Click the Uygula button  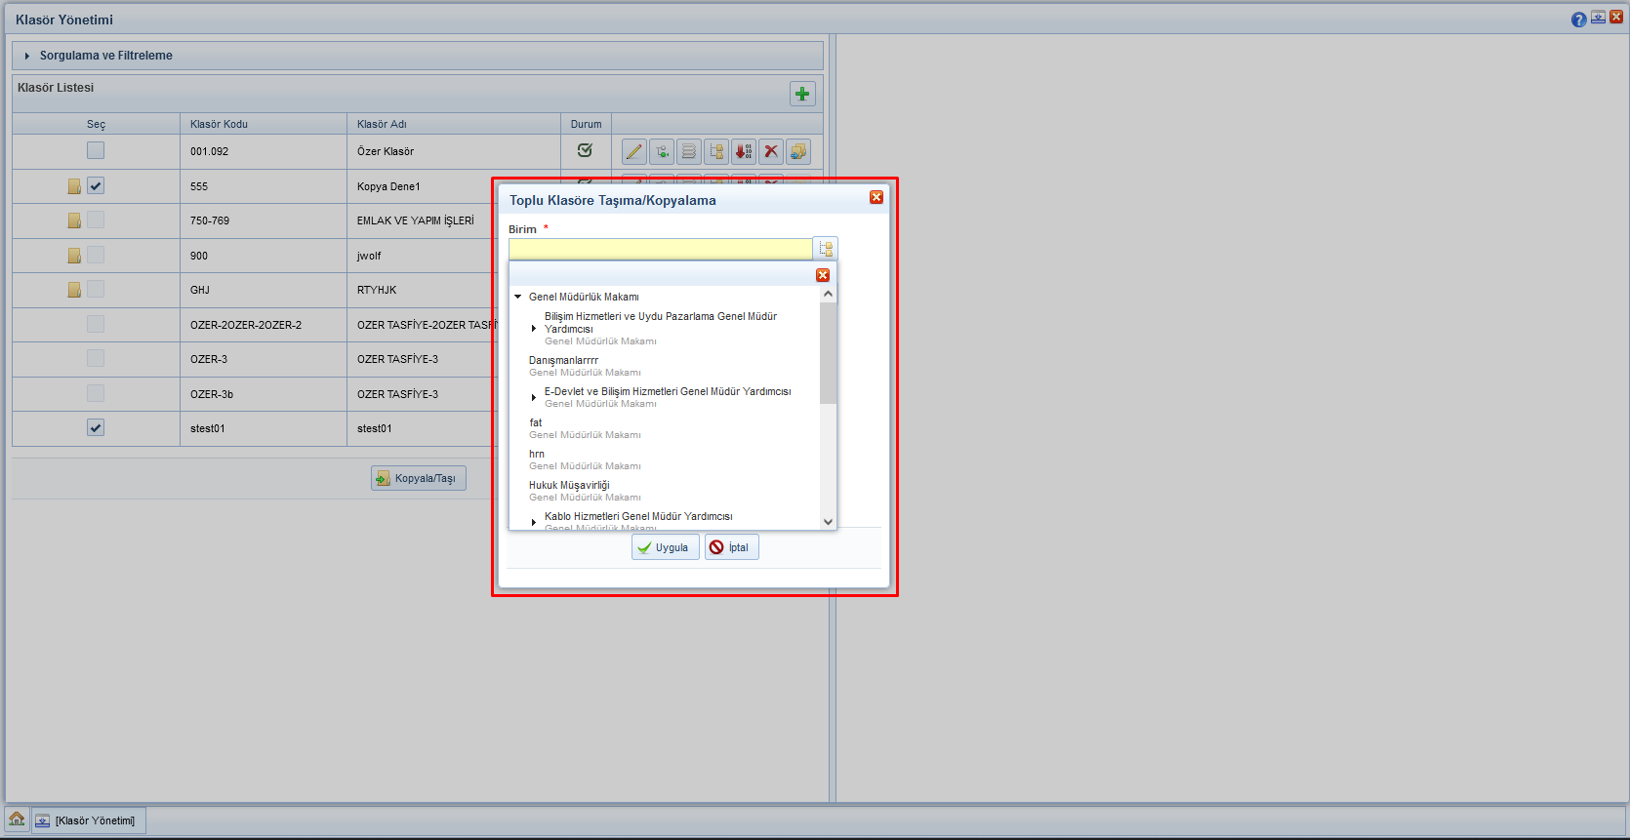click(x=665, y=547)
